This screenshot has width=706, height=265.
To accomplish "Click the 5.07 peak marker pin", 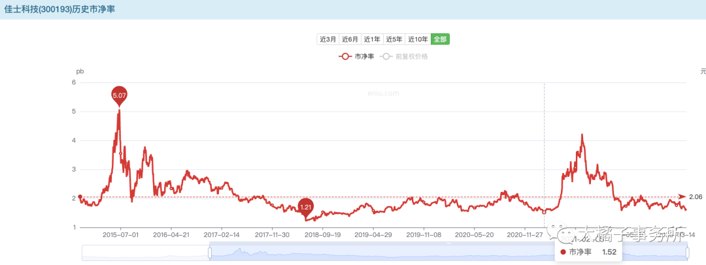I will coord(119,95).
